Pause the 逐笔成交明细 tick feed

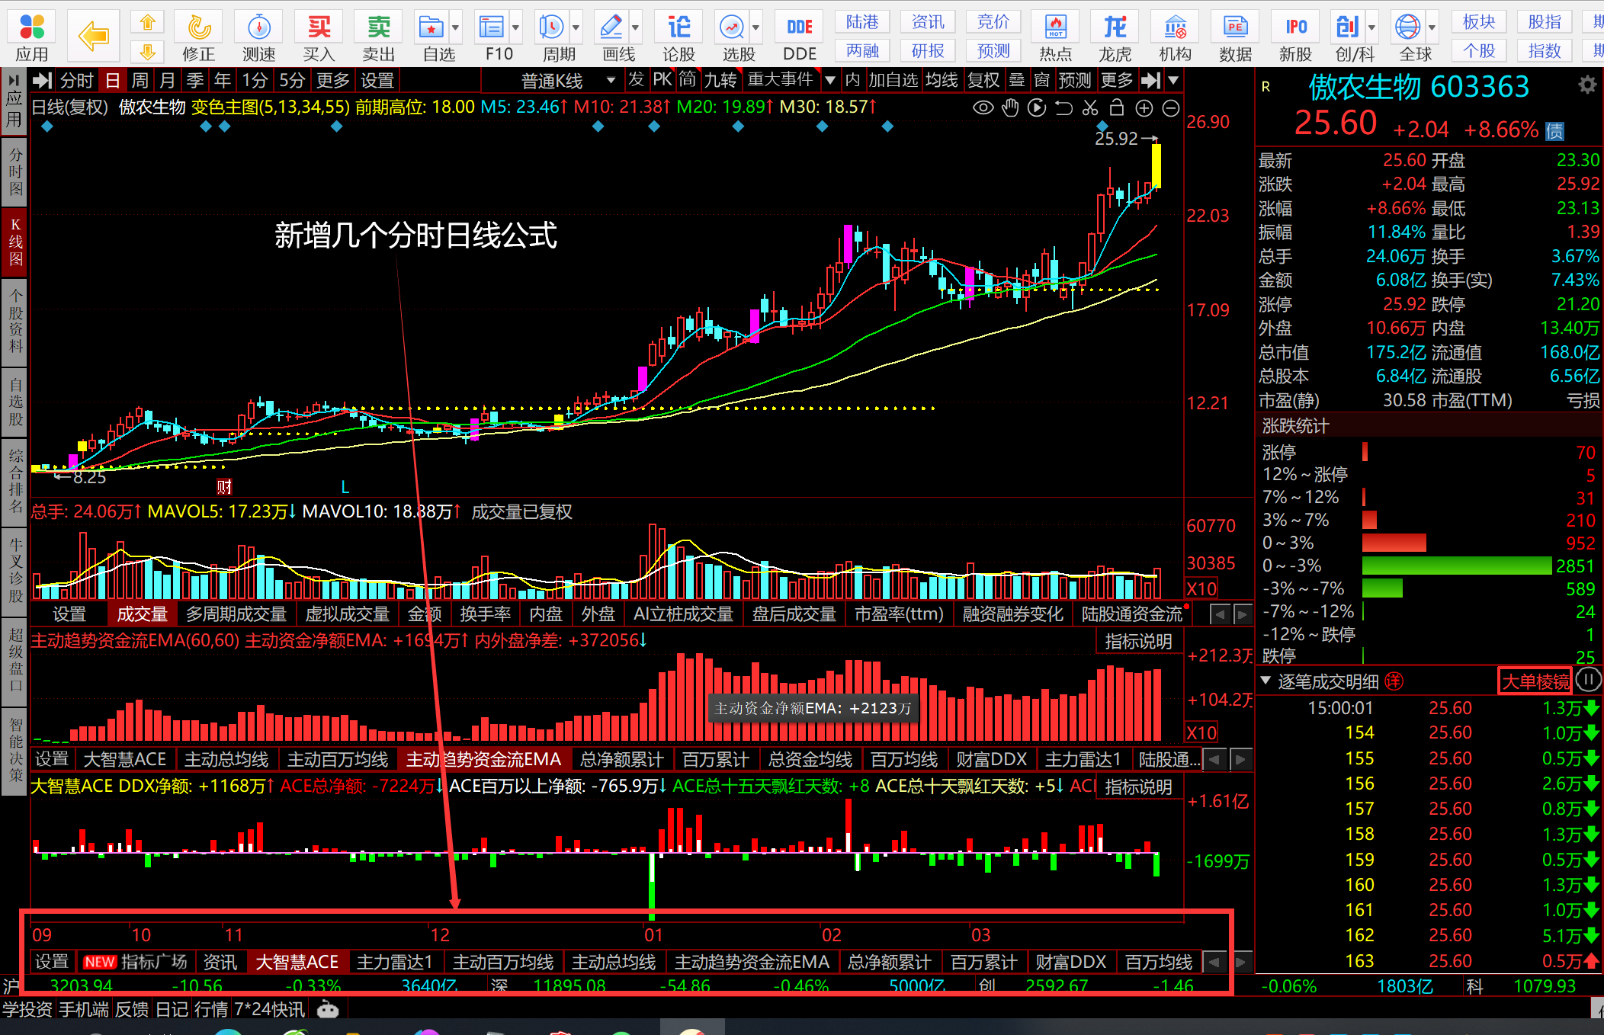pyautogui.click(x=1588, y=679)
